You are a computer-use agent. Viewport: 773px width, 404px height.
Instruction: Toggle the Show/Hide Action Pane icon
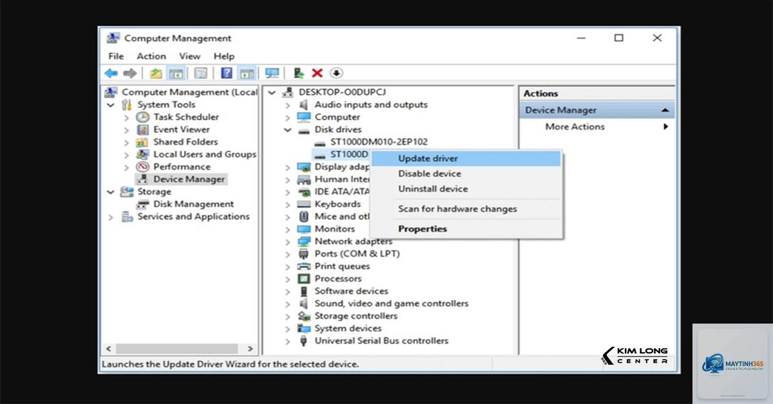[247, 73]
